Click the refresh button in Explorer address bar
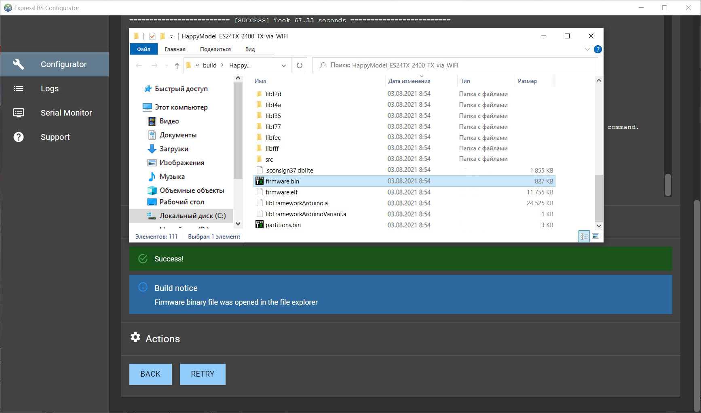Screen dimensions: 701x413 (300, 65)
